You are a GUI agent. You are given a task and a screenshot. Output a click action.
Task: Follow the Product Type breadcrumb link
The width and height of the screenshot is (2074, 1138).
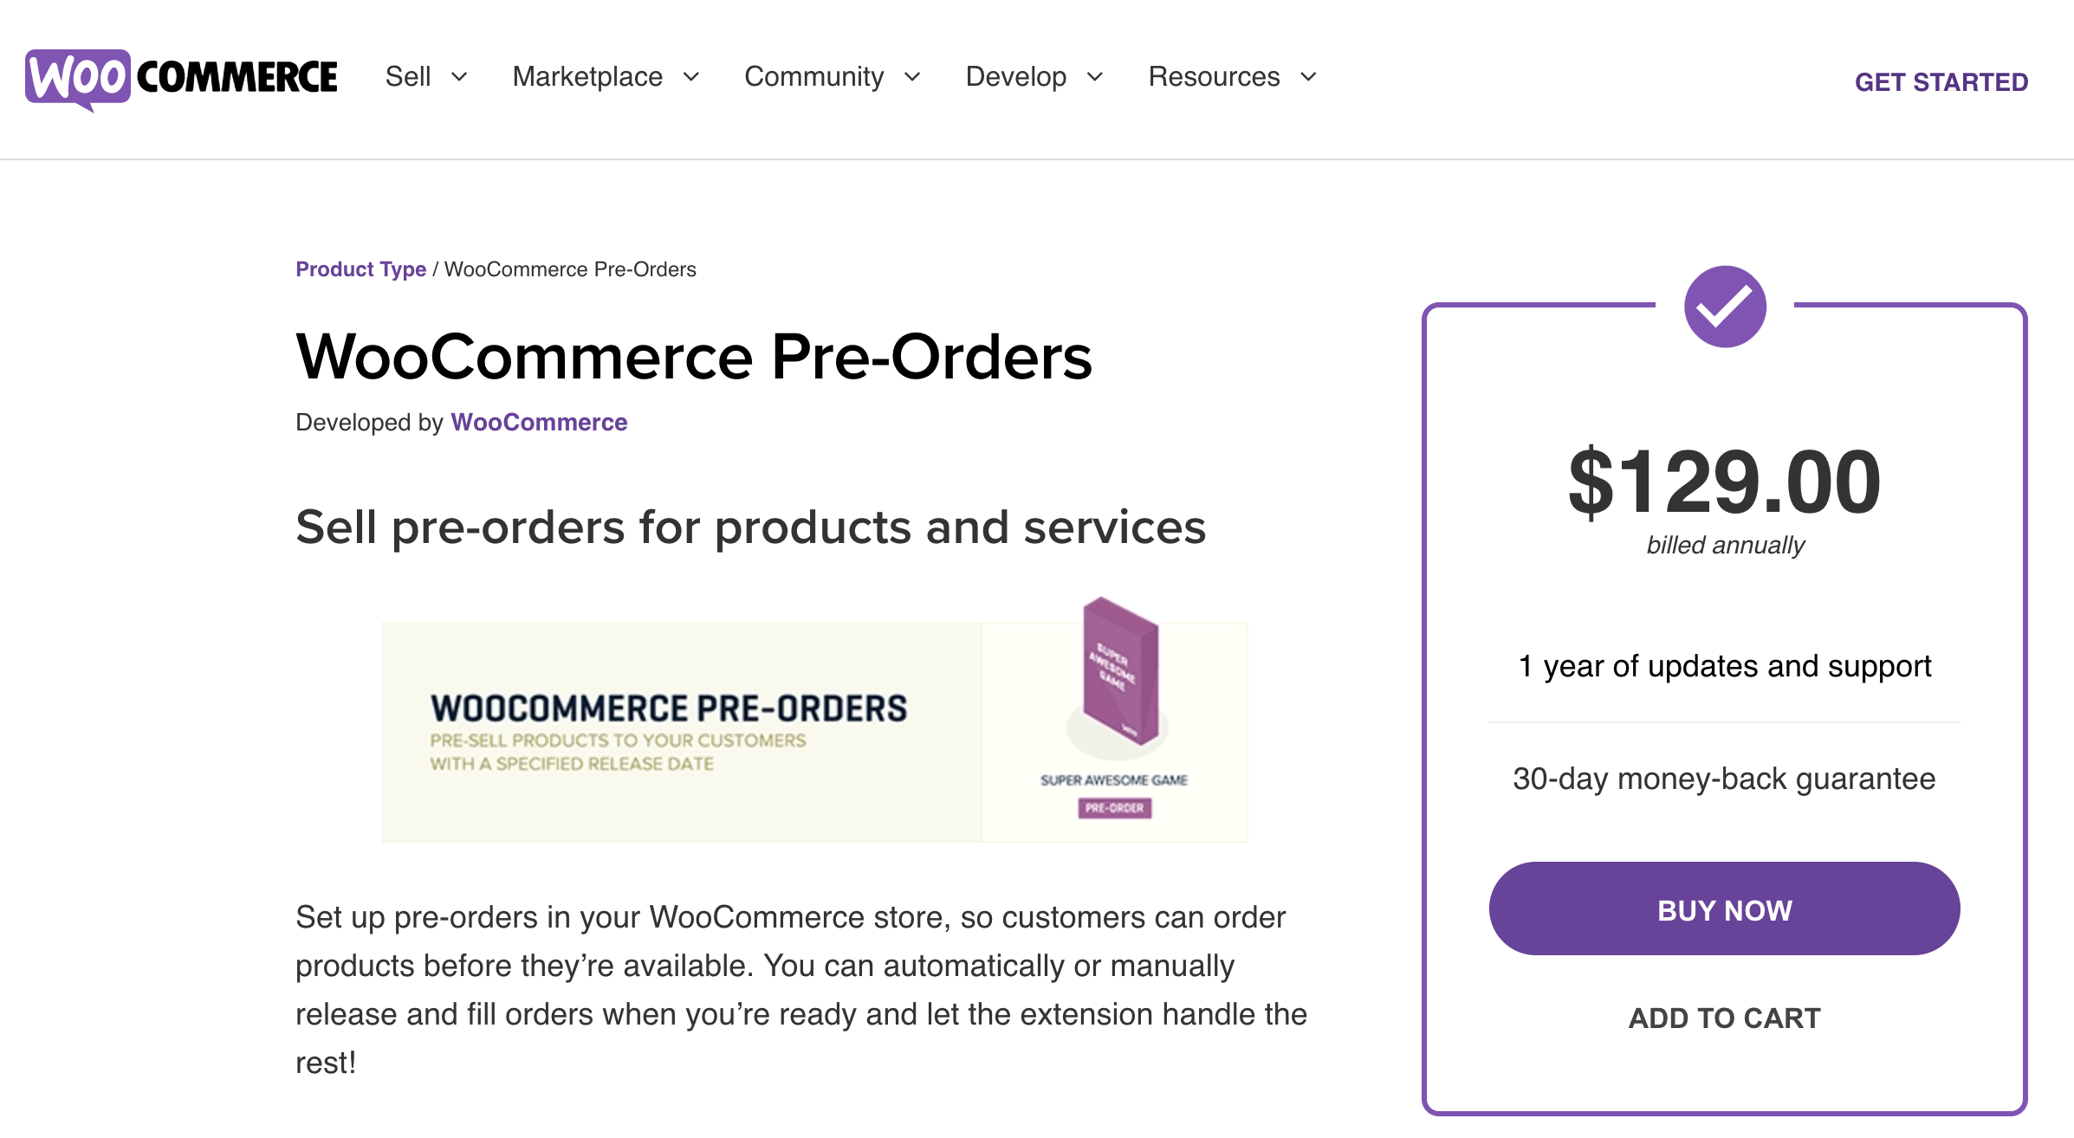pyautogui.click(x=360, y=269)
